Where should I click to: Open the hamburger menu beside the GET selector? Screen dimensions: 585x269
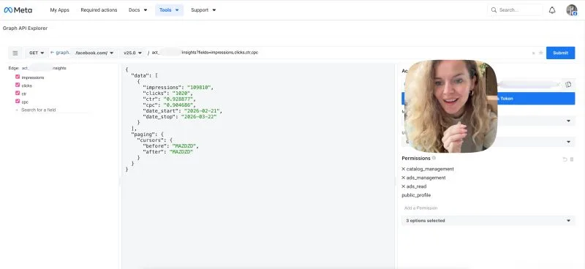click(15, 53)
